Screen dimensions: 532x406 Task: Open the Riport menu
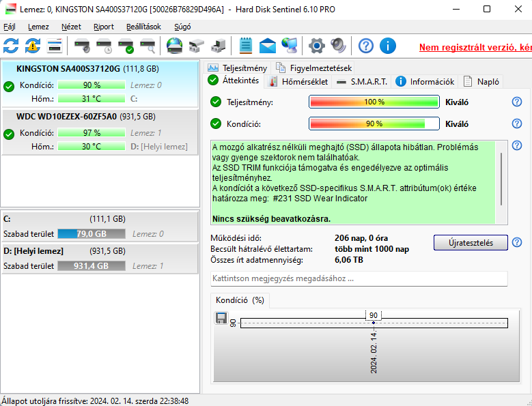coord(104,27)
